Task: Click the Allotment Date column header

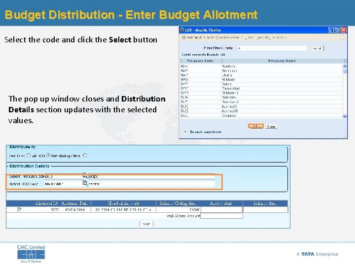Action: [x=75, y=203]
